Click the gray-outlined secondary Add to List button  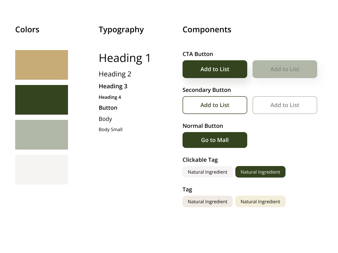click(x=285, y=105)
